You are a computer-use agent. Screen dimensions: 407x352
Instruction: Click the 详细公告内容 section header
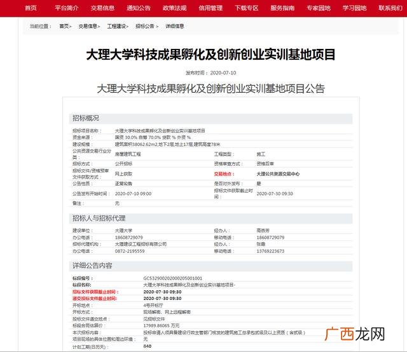click(x=210, y=266)
